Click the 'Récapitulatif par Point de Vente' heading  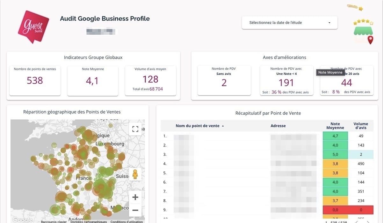(x=268, y=113)
